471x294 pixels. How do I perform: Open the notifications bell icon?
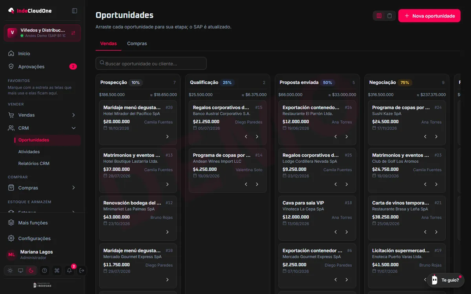(69, 270)
